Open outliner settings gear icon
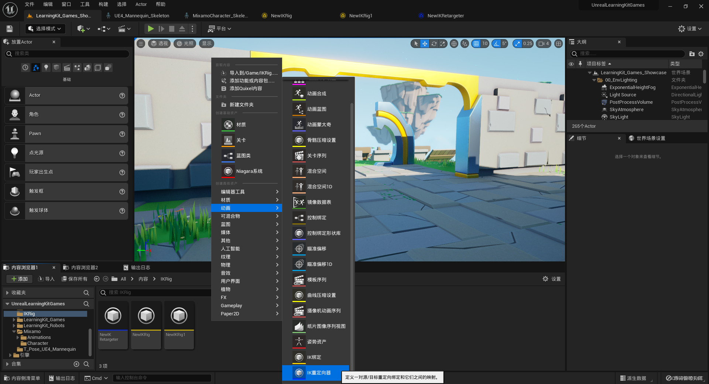 pos(701,54)
